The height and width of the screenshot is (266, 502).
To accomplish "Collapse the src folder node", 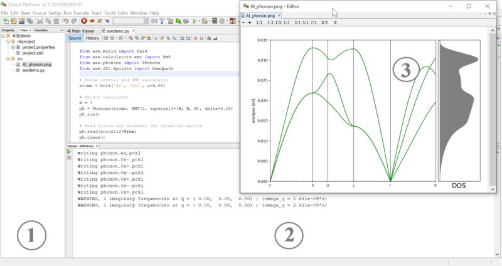I will click(x=8, y=59).
